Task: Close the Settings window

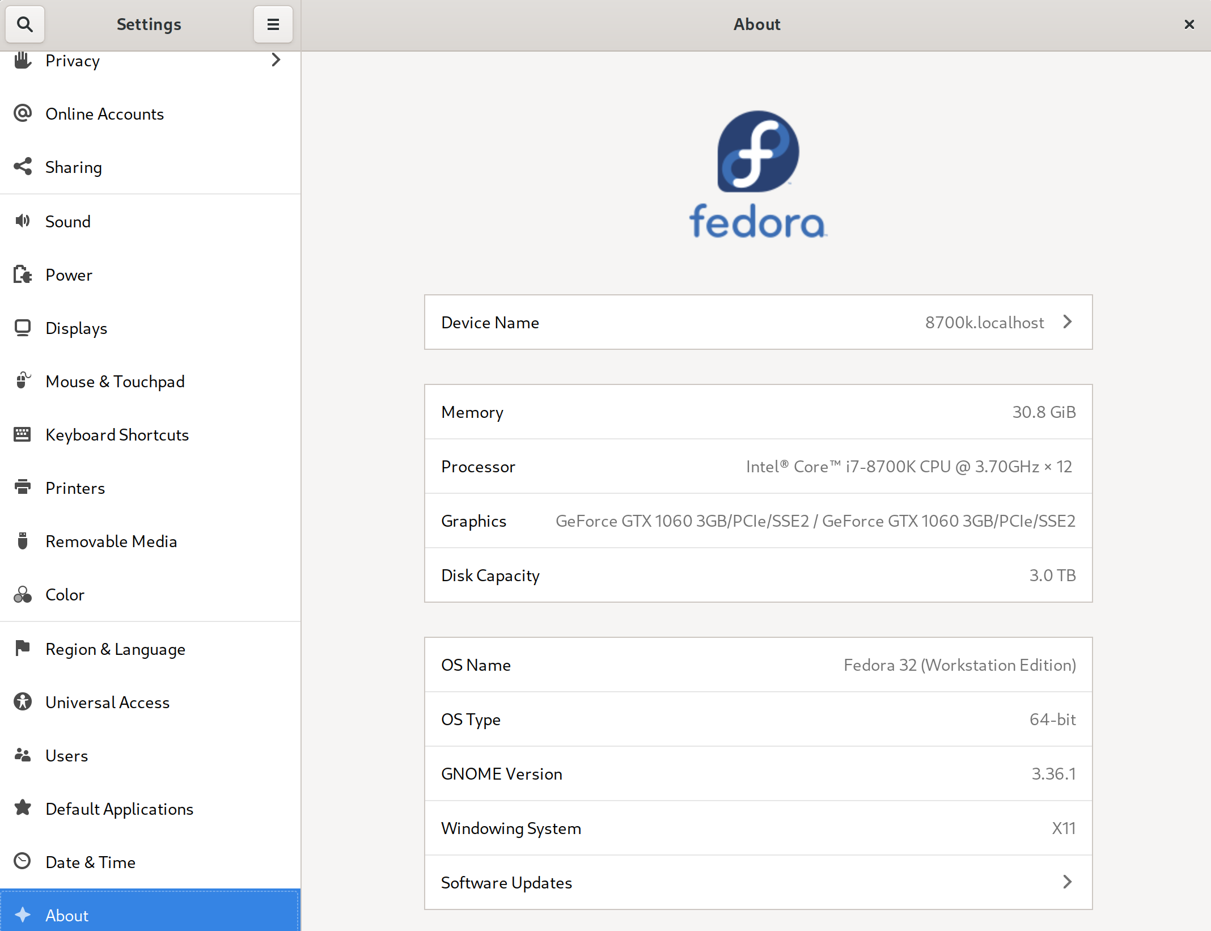Action: coord(1189,24)
